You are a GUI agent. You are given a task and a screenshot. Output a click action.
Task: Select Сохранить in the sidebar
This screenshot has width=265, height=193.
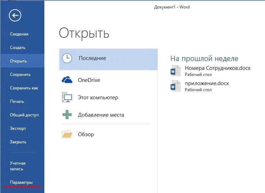click(20, 75)
